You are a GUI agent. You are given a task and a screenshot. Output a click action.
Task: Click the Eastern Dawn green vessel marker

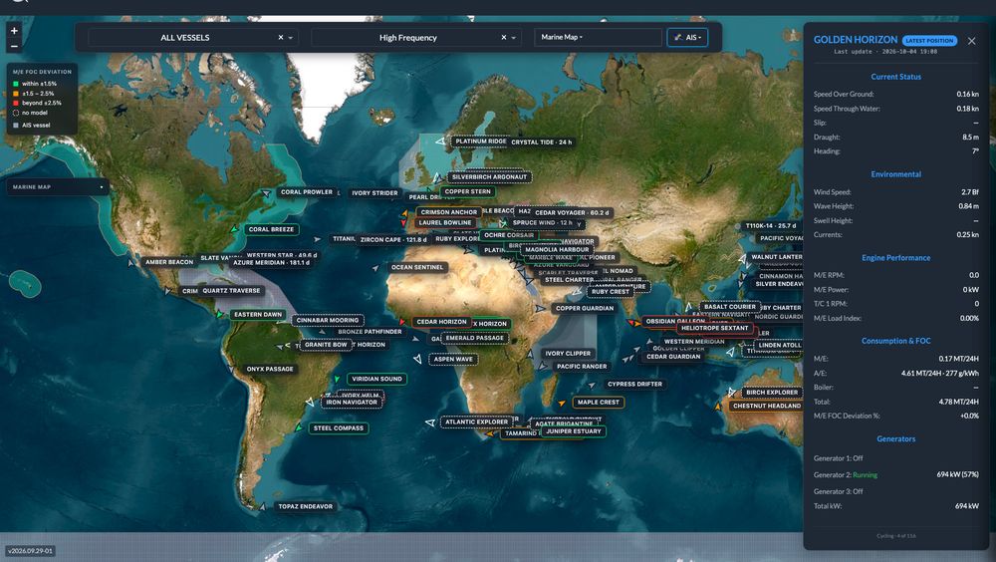[220, 314]
